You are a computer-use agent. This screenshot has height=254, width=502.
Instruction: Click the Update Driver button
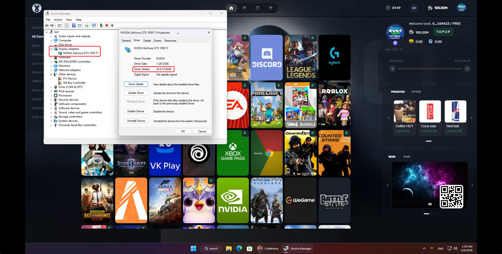pos(136,93)
